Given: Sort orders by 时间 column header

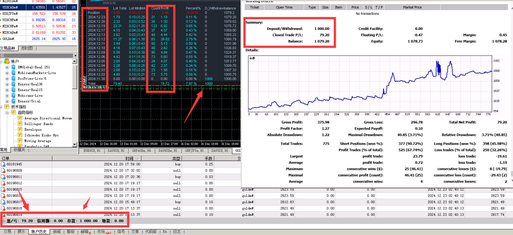Looking at the screenshot, I should point(129,159).
